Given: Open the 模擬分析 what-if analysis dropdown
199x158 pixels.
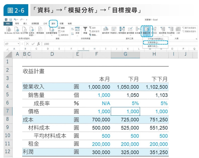Looking at the screenshot, I should (146, 31).
